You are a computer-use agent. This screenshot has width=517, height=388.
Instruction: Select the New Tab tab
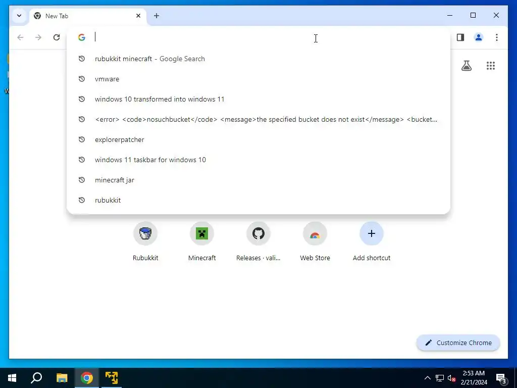tap(87, 16)
